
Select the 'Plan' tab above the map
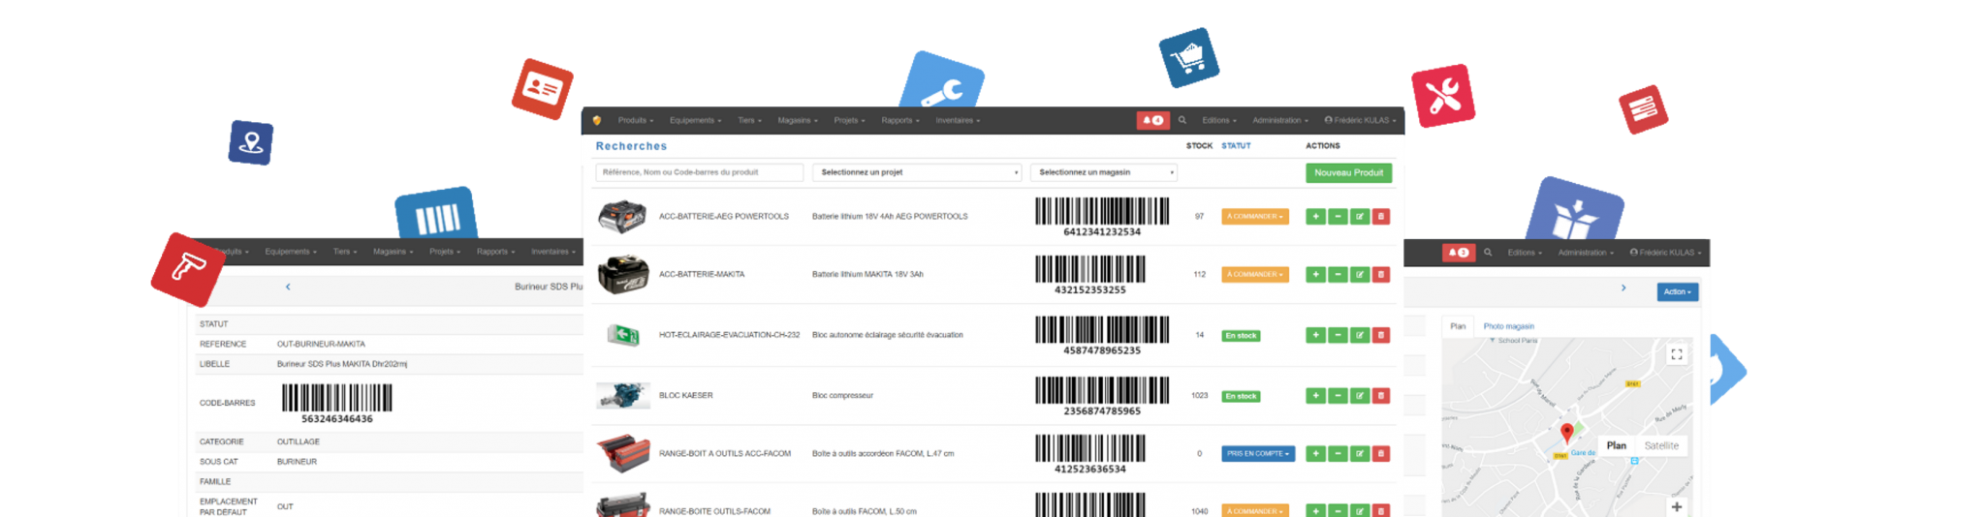pos(1458,326)
